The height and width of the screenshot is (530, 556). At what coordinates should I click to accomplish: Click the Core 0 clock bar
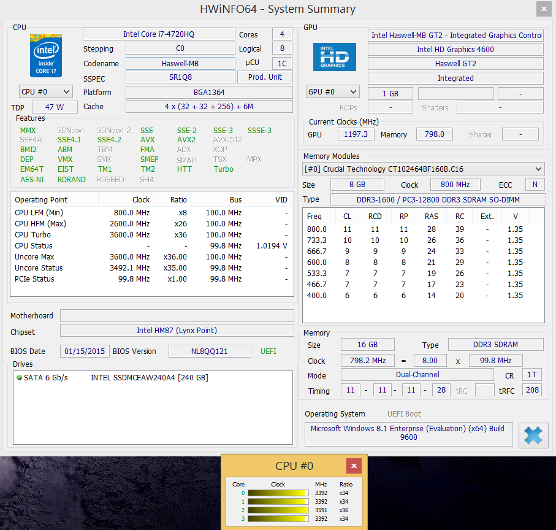coord(278,493)
